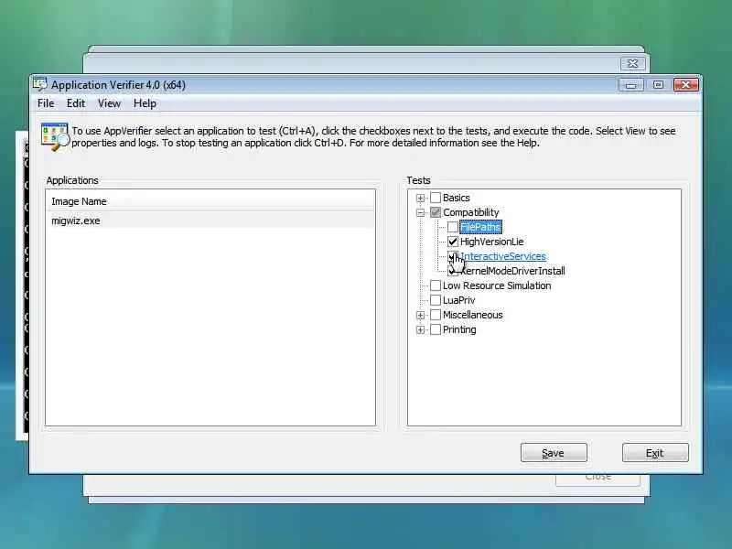Enable the LuaPriv test checkbox
The width and height of the screenshot is (732, 549).
click(436, 300)
